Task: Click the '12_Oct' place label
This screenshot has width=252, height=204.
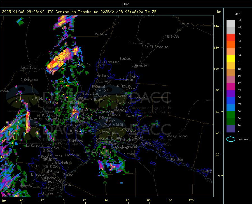Action: 138,137
